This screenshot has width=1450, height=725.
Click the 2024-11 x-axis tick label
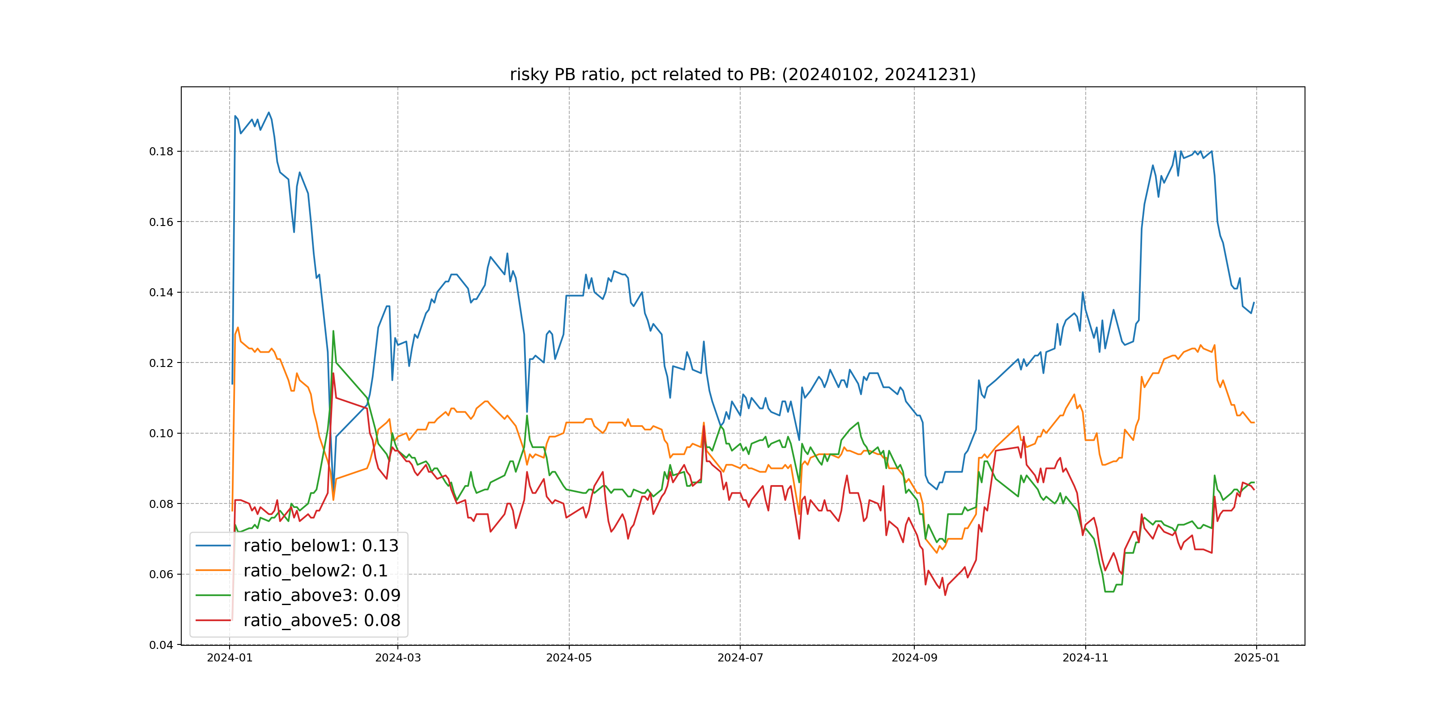coord(1085,658)
